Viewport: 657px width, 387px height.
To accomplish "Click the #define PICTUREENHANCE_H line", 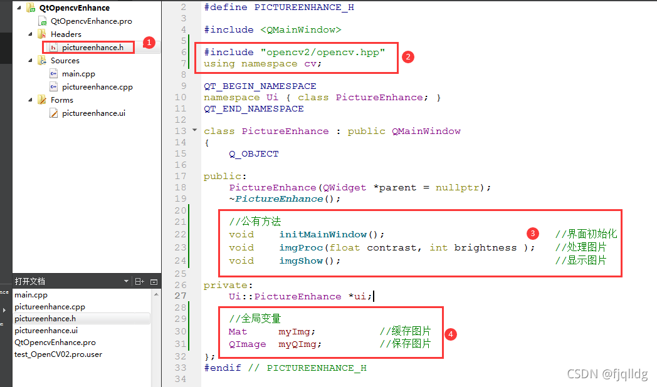I will [x=279, y=8].
